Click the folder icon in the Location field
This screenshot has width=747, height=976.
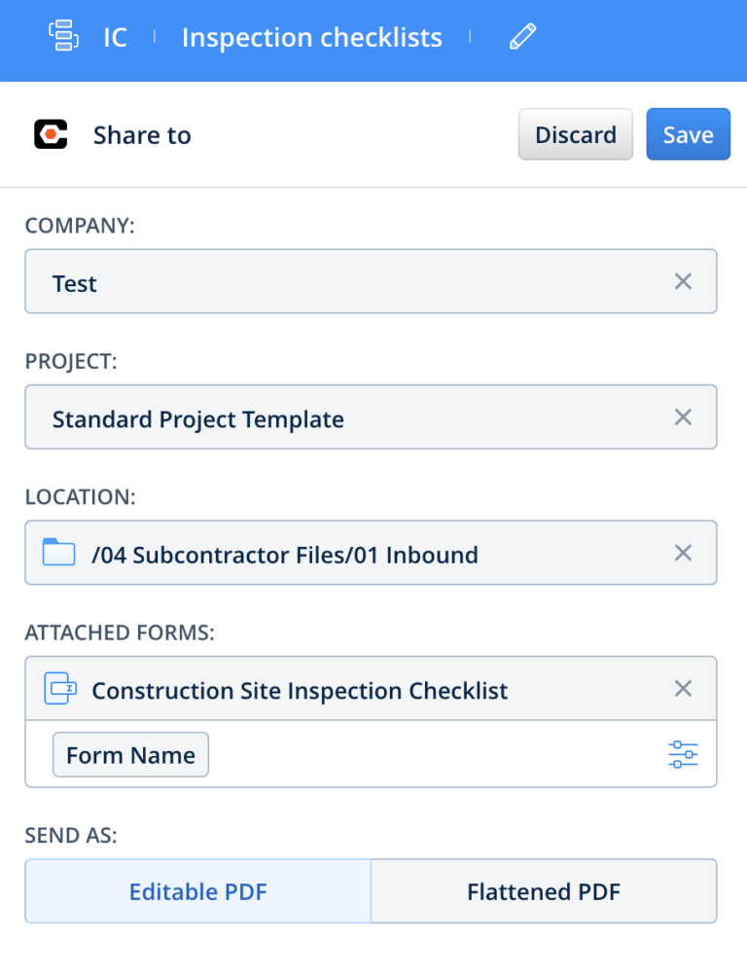(x=60, y=553)
